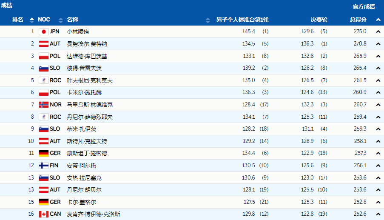Select the FIN country code
The height and width of the screenshot is (220, 384).
pos(54,166)
